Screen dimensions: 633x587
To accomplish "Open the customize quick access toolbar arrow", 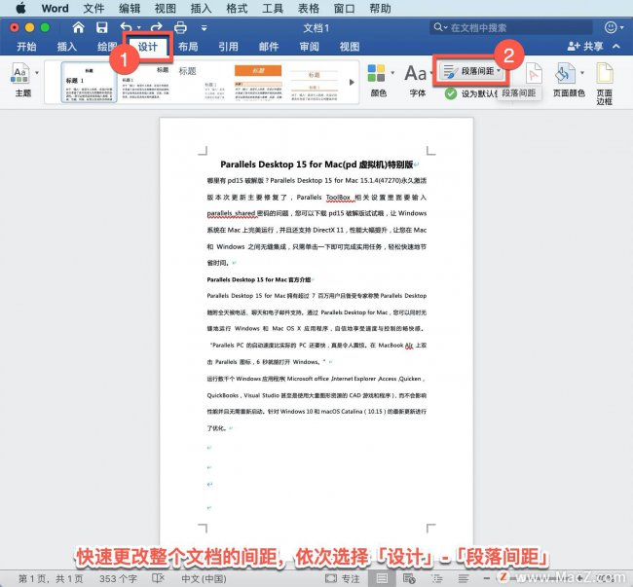I will pos(205,28).
